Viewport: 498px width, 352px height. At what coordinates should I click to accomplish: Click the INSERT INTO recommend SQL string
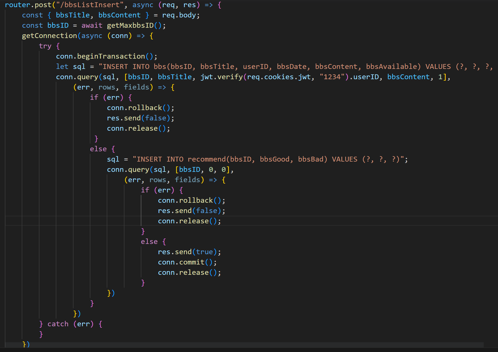click(x=268, y=159)
